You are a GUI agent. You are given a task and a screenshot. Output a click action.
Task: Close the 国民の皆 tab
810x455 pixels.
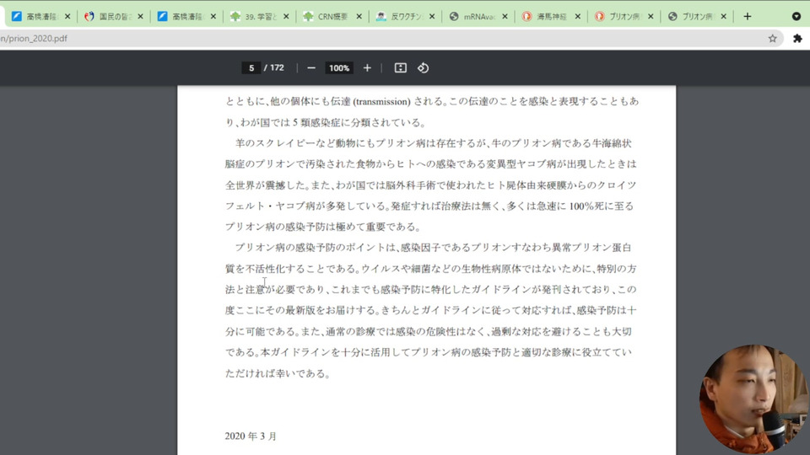point(141,17)
